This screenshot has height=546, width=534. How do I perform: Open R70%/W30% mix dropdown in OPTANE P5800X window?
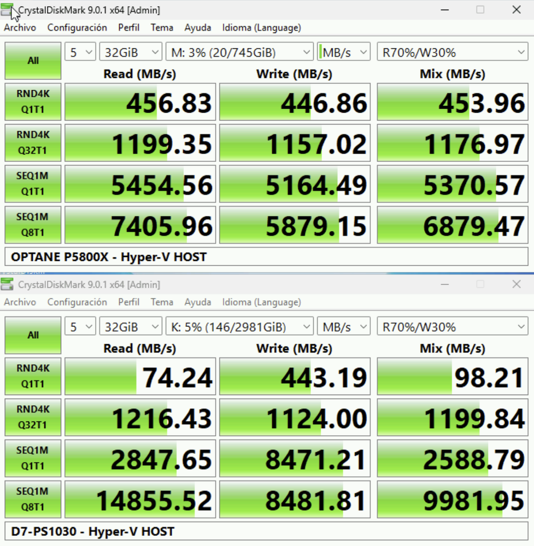[x=453, y=52]
